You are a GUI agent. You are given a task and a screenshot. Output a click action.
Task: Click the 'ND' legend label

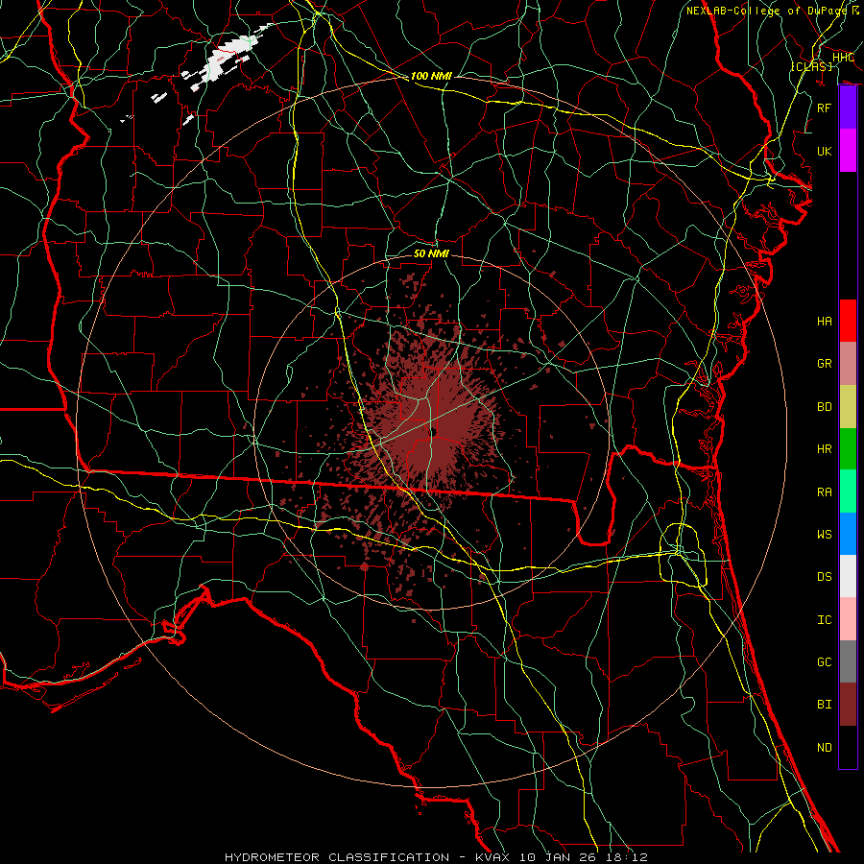click(x=825, y=747)
